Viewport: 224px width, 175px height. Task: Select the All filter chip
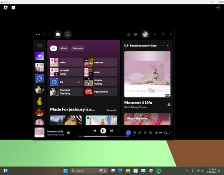pos(54,48)
